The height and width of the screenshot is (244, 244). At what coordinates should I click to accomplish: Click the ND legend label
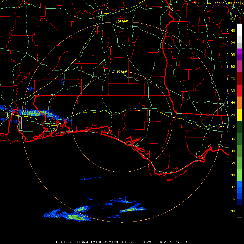click(x=233, y=211)
